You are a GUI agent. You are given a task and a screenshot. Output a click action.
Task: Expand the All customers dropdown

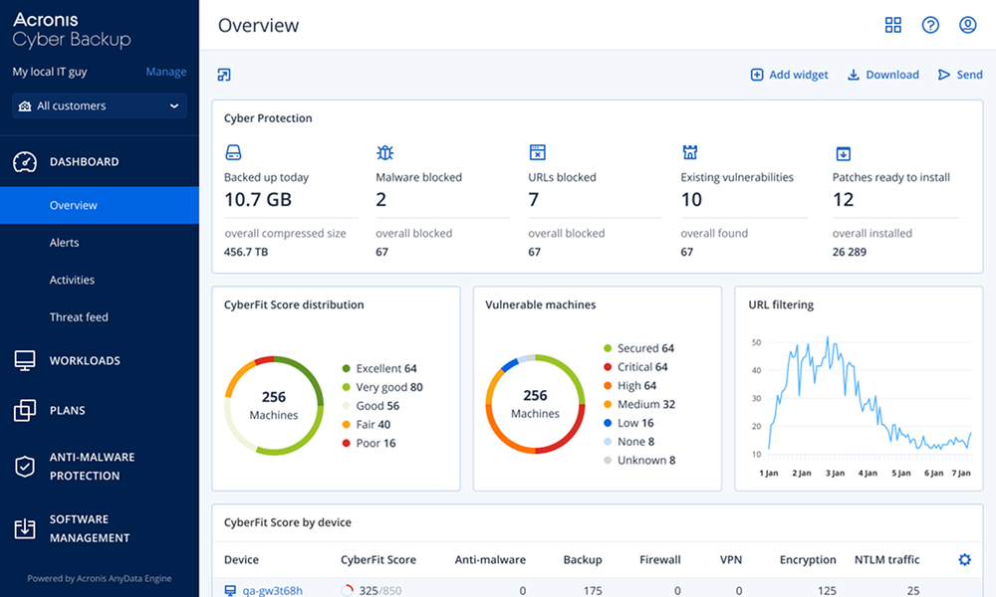99,105
